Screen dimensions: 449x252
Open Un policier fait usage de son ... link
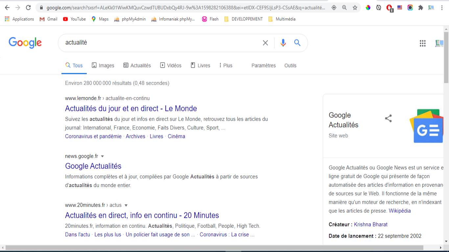(x=160, y=235)
